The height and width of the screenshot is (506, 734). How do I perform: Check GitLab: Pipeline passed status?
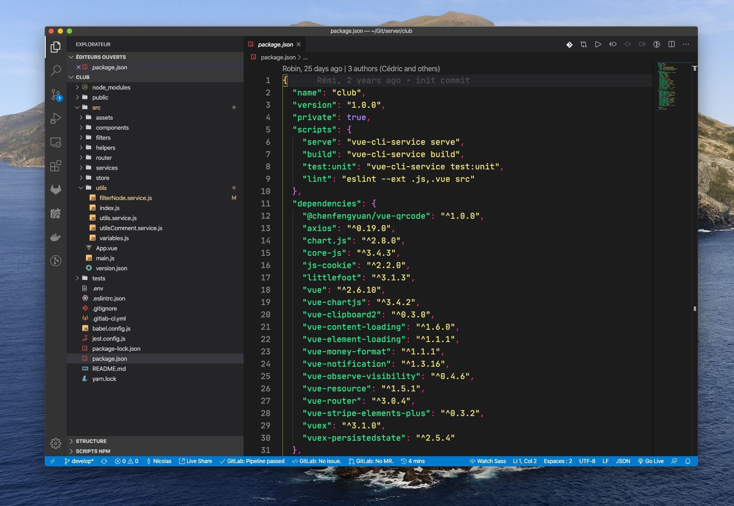pos(255,461)
